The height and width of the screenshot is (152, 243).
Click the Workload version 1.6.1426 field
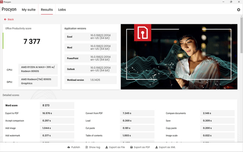pyautogui.click(x=90, y=80)
